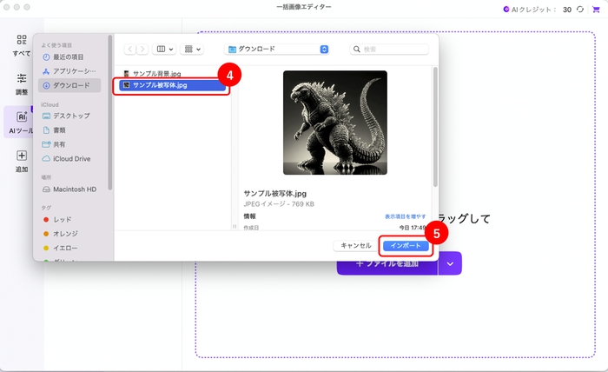Image resolution: width=608 pixels, height=372 pixels.
Task: Open the ダウンロード folder location popup
Action: coord(277,49)
